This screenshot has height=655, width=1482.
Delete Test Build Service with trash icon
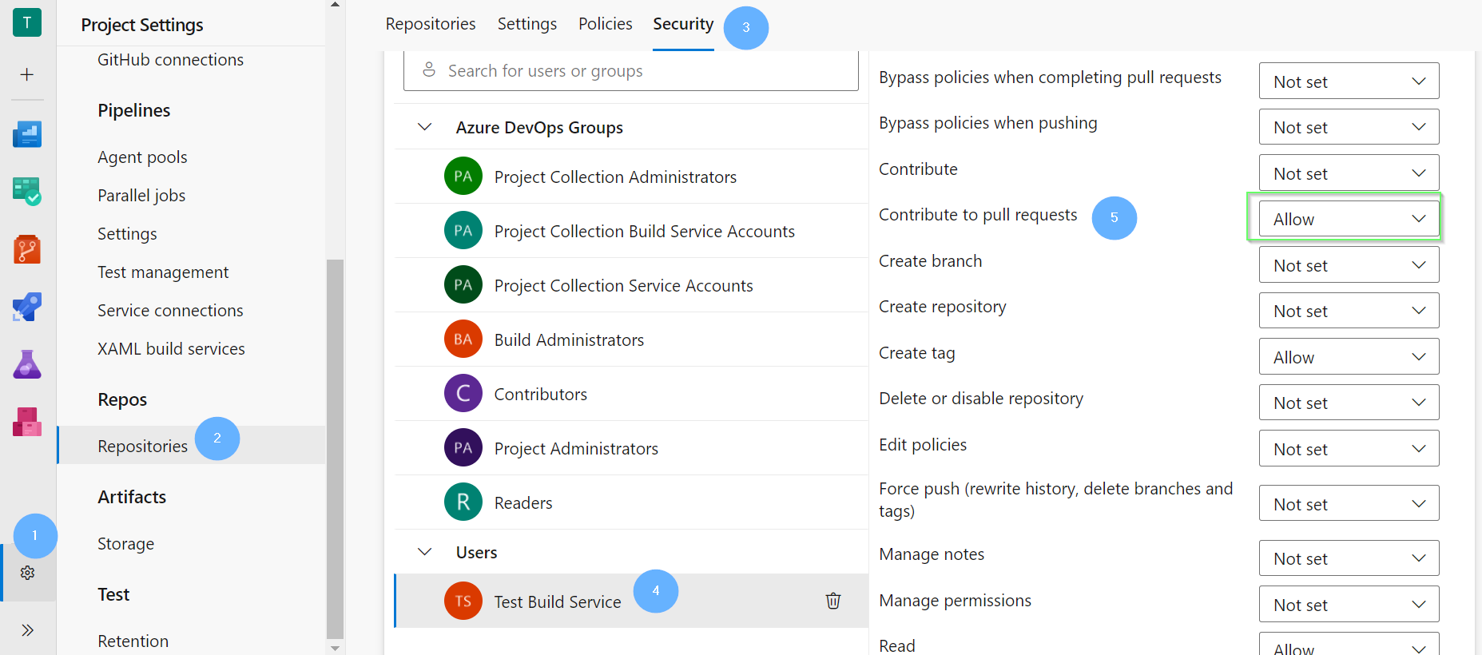click(x=833, y=601)
